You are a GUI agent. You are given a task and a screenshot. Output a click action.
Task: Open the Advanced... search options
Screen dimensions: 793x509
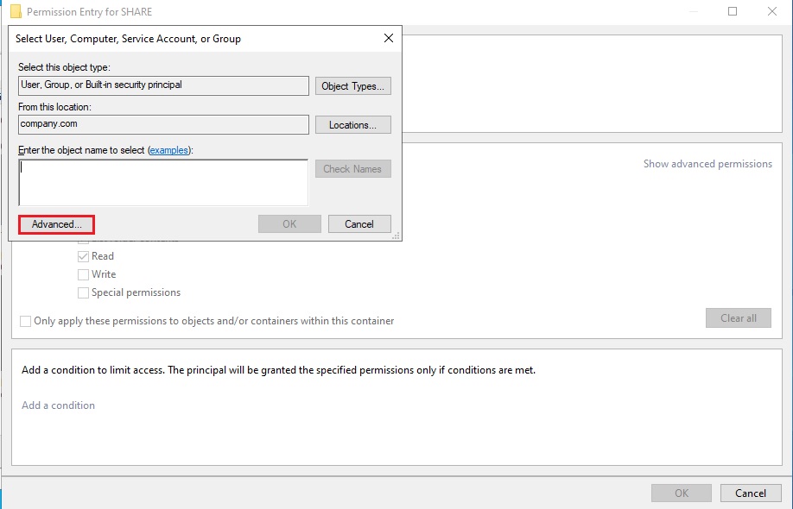56,224
